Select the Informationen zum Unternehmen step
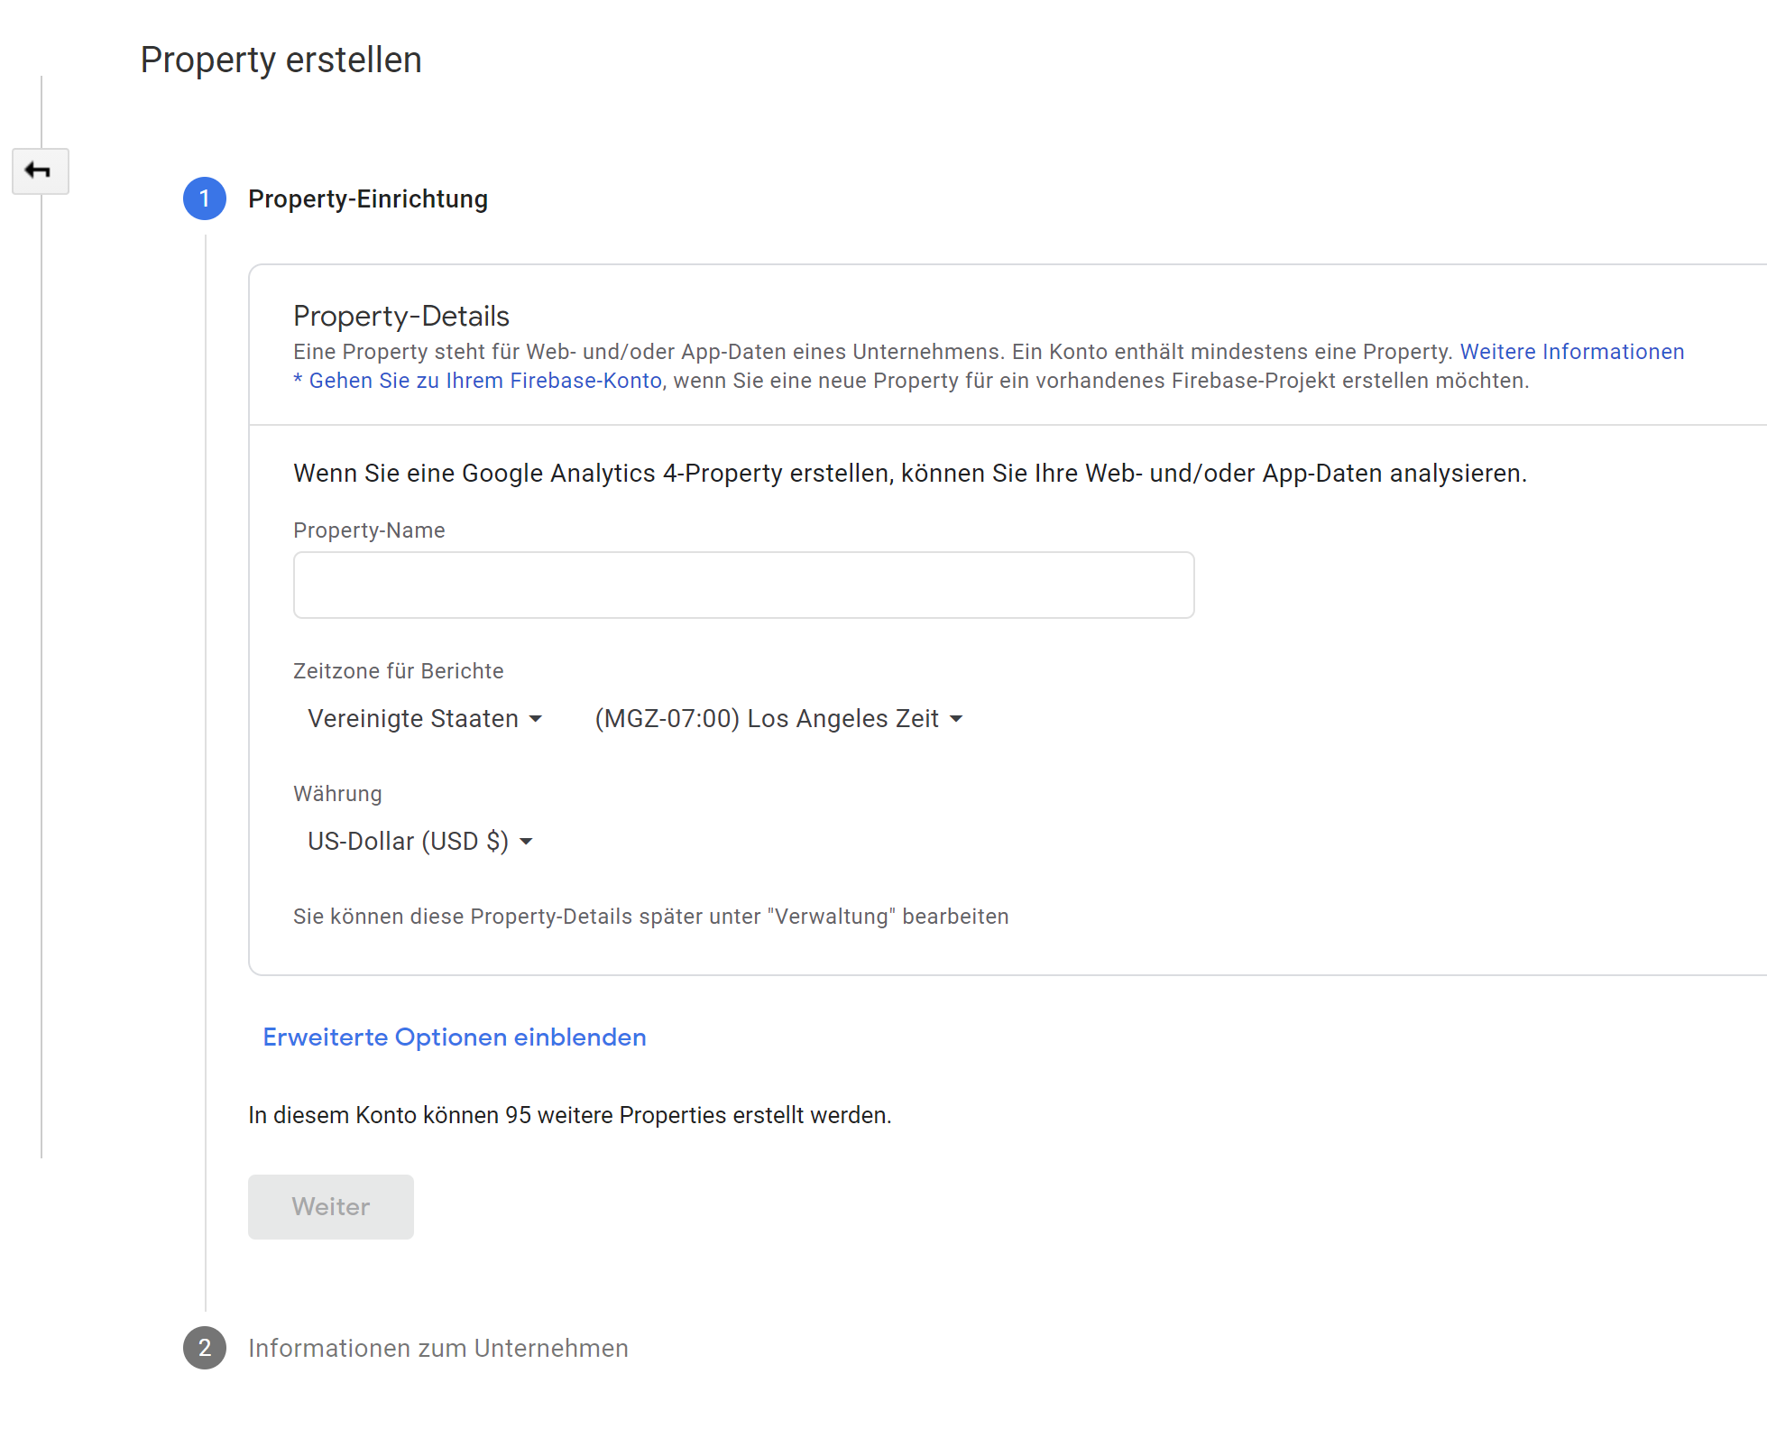Viewport: 1767px width, 1429px height. pos(438,1348)
